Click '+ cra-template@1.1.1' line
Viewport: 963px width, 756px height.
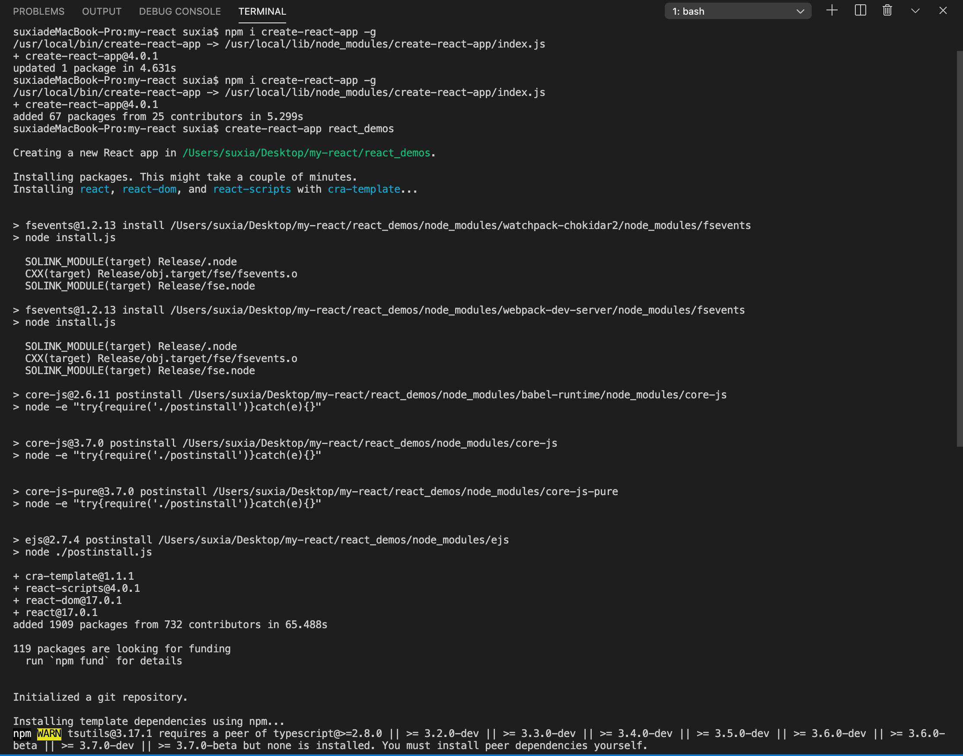pos(73,576)
